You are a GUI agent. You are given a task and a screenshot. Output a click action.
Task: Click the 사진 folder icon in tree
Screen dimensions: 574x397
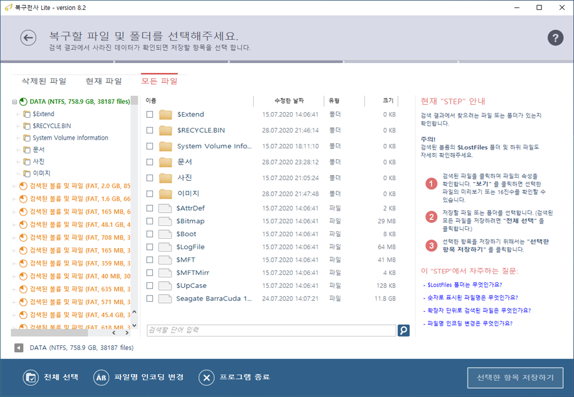tap(27, 161)
